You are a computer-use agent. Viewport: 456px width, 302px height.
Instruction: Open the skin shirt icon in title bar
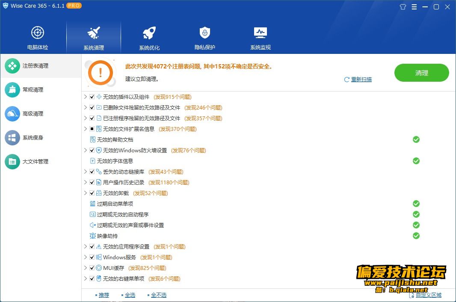pyautogui.click(x=403, y=7)
